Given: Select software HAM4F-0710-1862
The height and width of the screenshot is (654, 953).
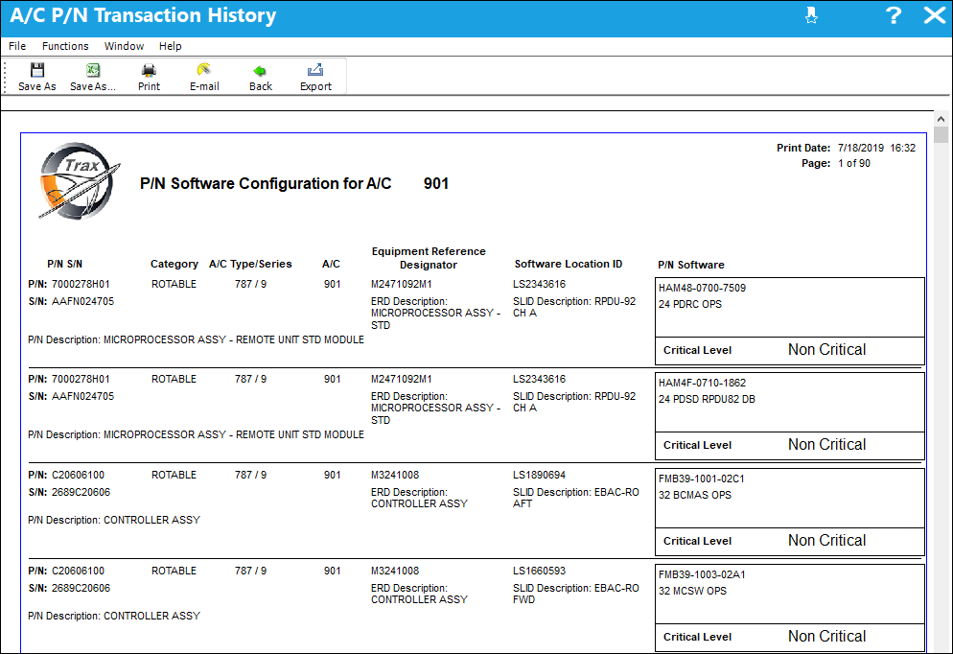Looking at the screenshot, I should [702, 383].
